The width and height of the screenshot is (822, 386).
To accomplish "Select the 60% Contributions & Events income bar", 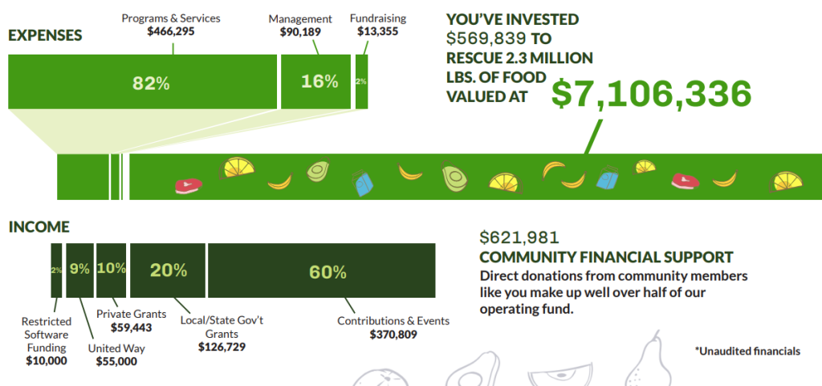I will coord(322,271).
